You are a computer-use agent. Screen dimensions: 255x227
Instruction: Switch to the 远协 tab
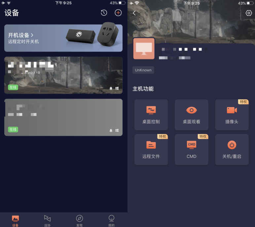[x=47, y=220]
